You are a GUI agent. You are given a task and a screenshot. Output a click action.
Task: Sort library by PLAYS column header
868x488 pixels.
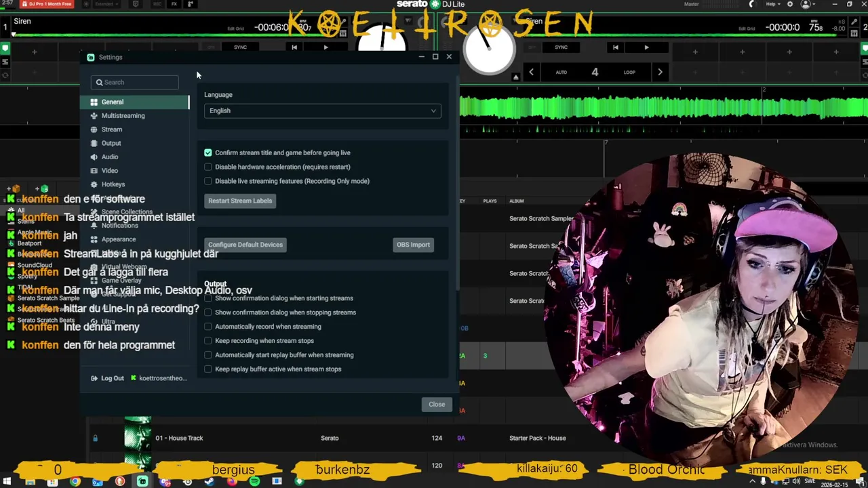coord(490,201)
